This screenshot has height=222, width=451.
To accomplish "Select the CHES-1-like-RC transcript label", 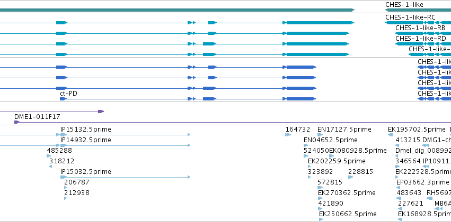I will 410,17.
